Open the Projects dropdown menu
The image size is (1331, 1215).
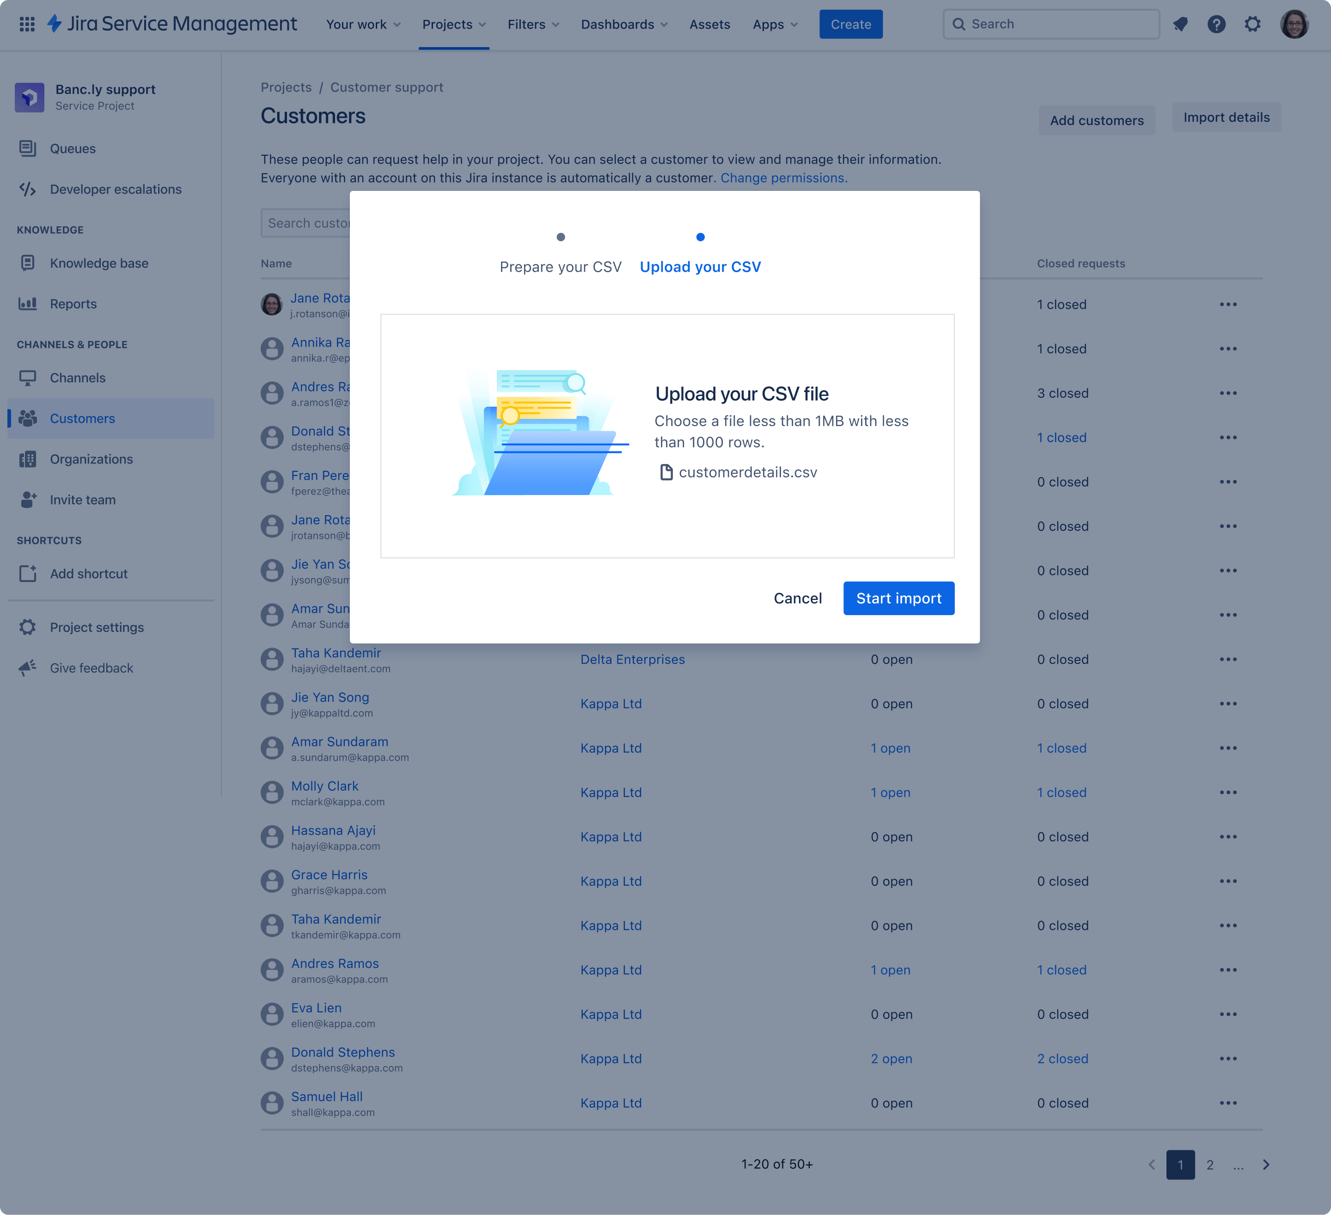coord(453,23)
